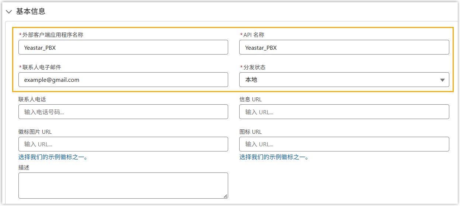This screenshot has width=460, height=206.
Task: Focus the 联系人电话 phone number input
Action: point(123,112)
